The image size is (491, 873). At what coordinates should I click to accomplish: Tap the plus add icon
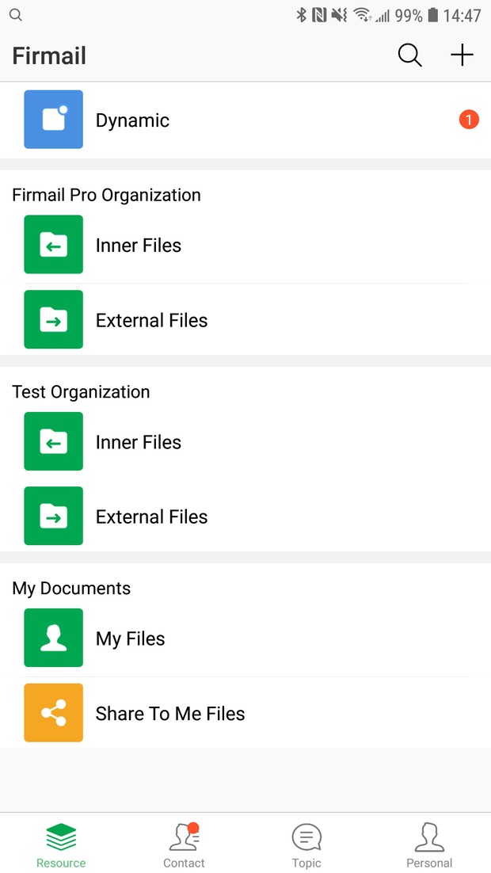click(462, 55)
